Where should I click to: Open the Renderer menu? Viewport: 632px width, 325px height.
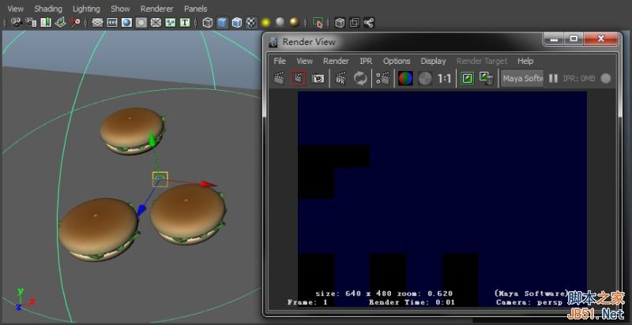[156, 9]
